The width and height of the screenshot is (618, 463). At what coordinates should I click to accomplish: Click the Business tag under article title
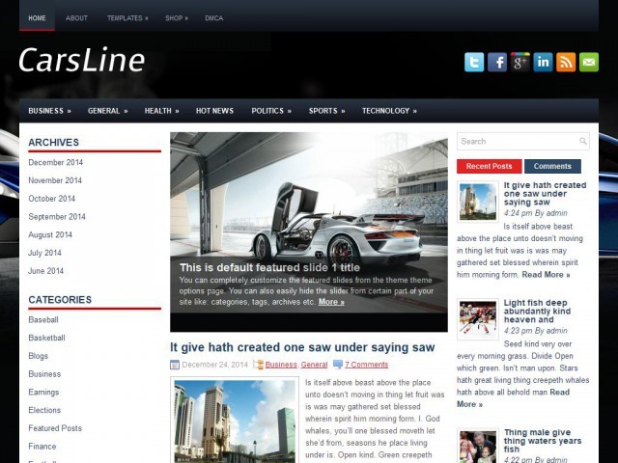coord(281,365)
